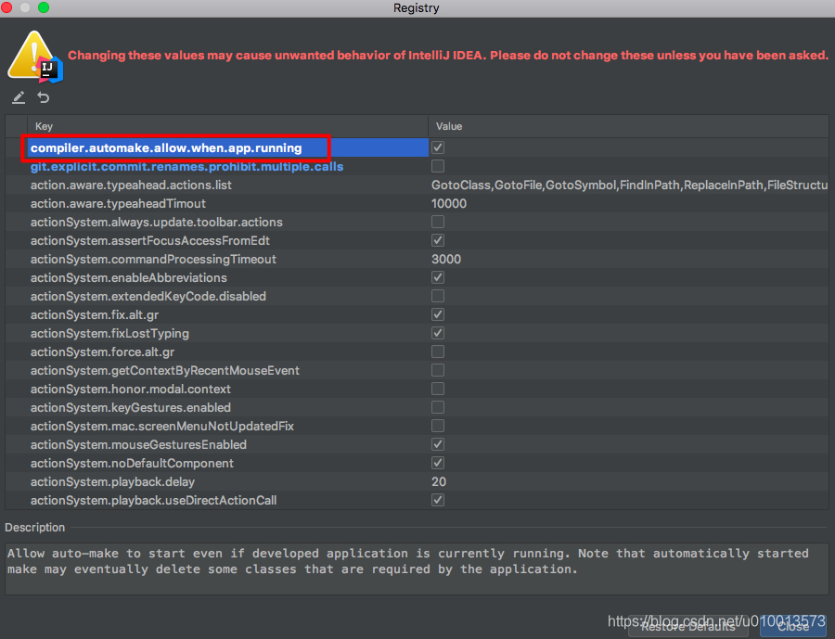Screen dimensions: 835x639
Task: Select actionSystem.enableAbbreviations key text
Action: 128,278
